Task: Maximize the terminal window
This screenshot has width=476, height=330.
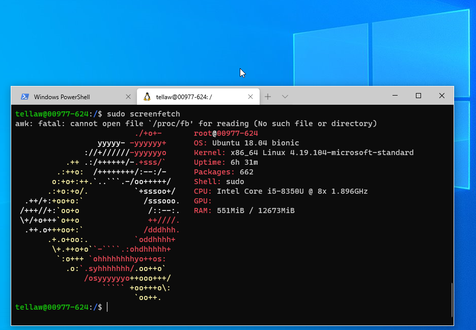Action: pos(418,96)
